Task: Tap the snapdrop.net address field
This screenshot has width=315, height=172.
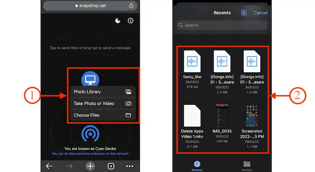Action: click(x=90, y=5)
